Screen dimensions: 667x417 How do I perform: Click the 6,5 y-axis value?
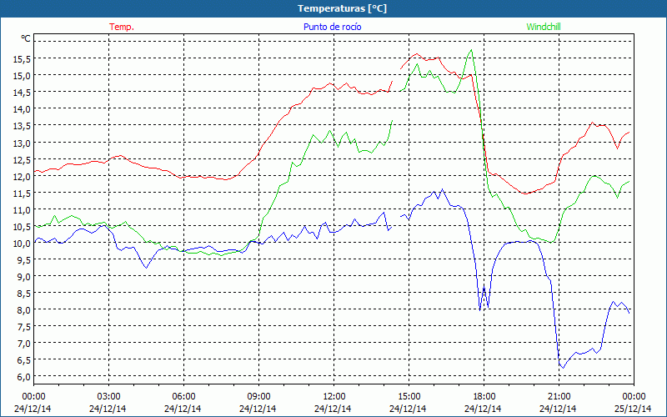pos(24,360)
